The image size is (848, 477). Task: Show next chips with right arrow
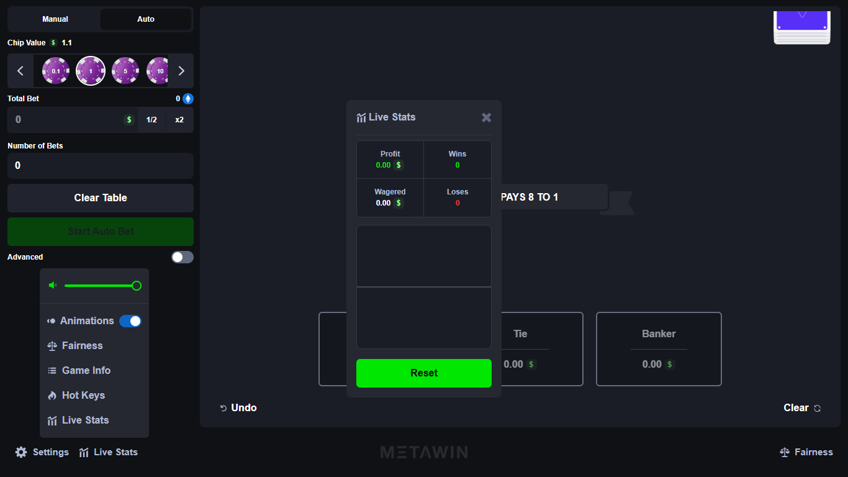181,71
